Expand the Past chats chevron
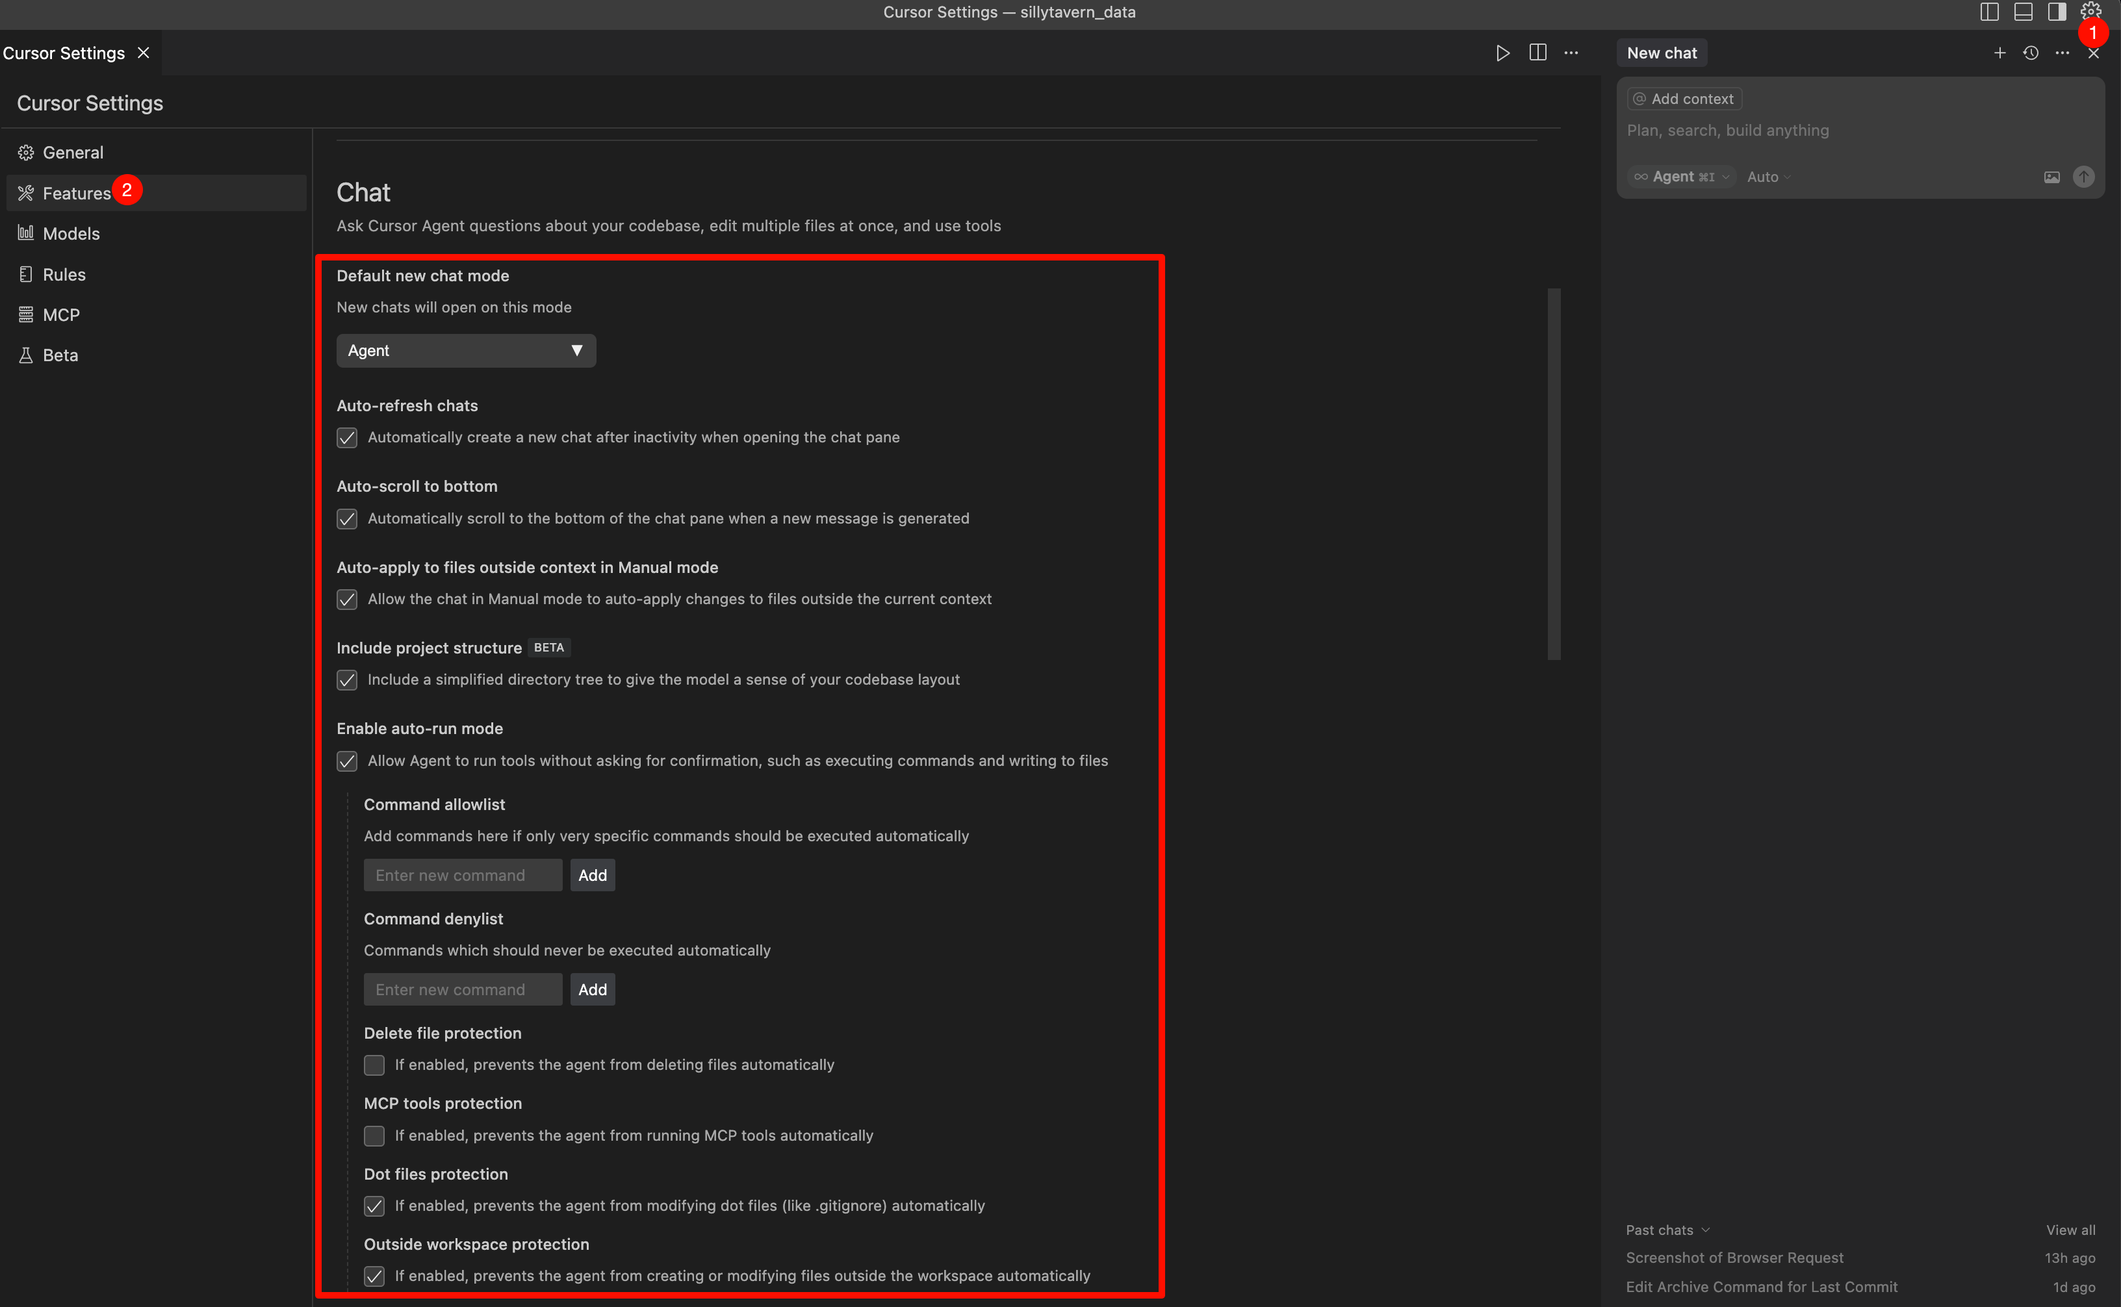Viewport: 2121px width, 1307px height. pos(1705,1230)
